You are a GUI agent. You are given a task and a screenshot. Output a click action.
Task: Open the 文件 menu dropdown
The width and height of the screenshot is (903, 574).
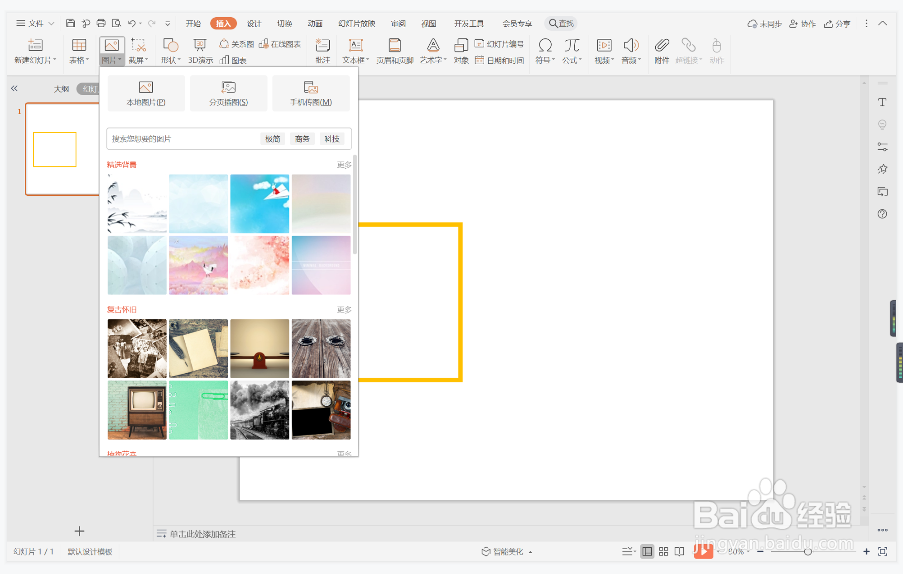tap(36, 24)
